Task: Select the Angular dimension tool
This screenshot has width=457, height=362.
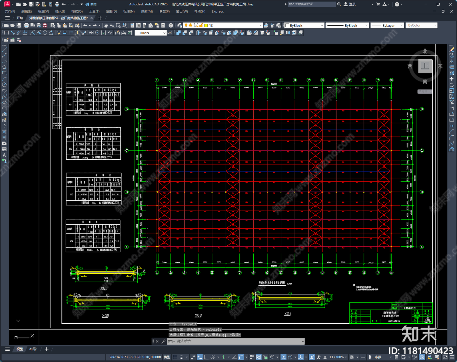Action: point(51,33)
